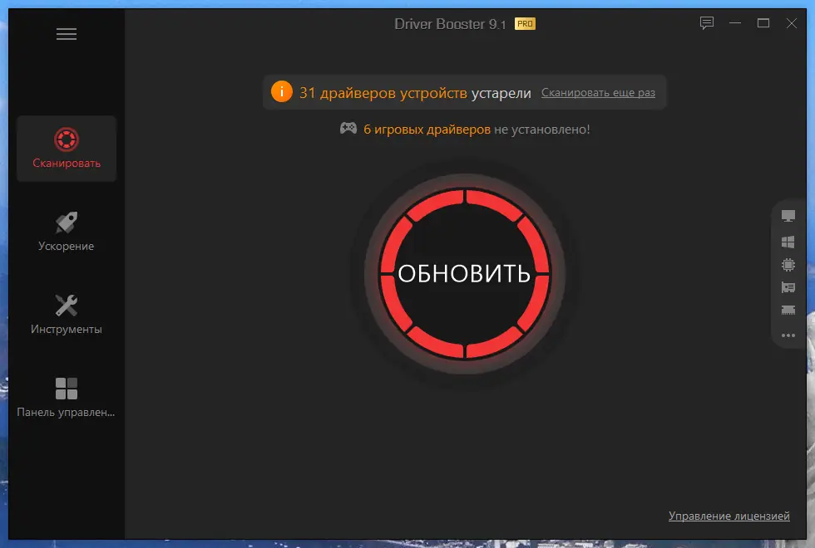Open the Ускорение section
The width and height of the screenshot is (815, 548).
(67, 230)
